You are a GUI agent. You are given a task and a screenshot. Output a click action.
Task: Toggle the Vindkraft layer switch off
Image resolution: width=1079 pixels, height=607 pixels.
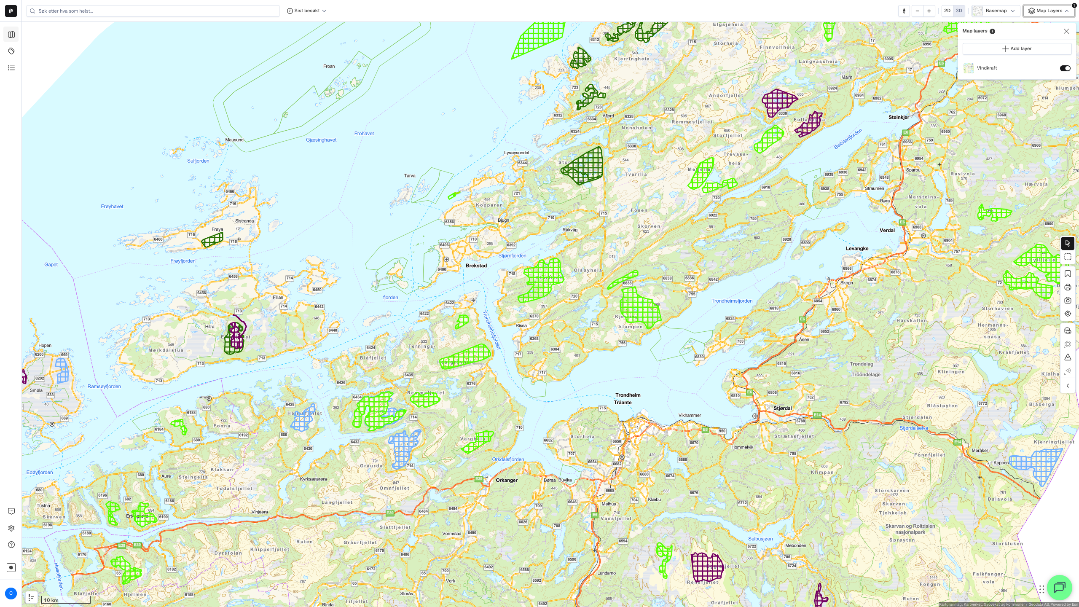tap(1065, 68)
